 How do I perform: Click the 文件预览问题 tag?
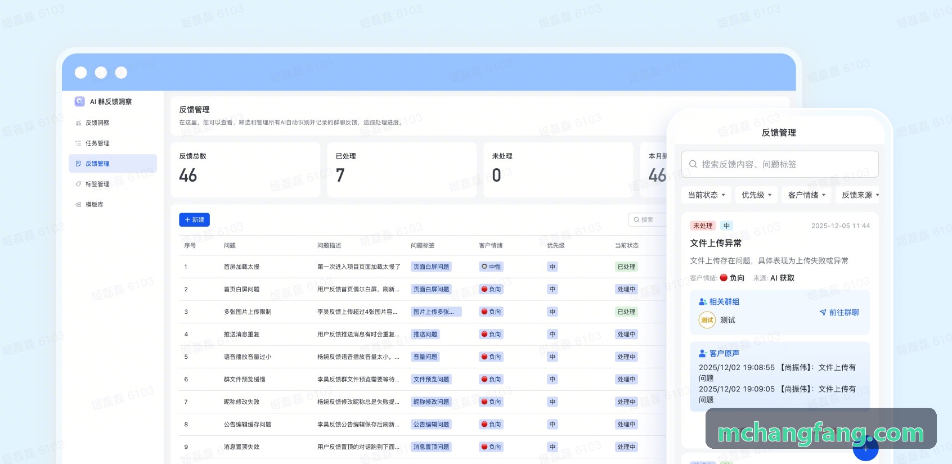click(431, 379)
